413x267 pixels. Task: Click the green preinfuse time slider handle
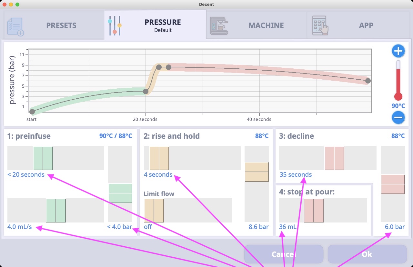tap(43, 158)
